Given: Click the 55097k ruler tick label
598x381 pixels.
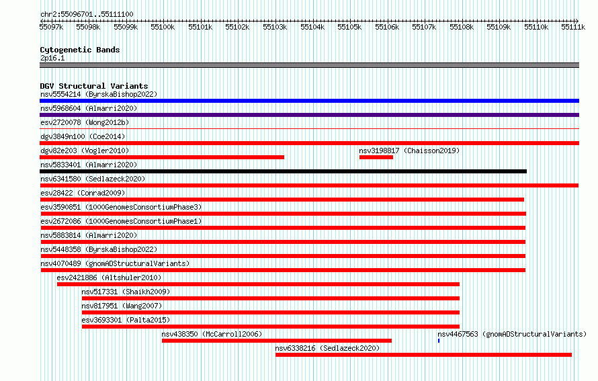Looking at the screenshot, I should (52, 27).
